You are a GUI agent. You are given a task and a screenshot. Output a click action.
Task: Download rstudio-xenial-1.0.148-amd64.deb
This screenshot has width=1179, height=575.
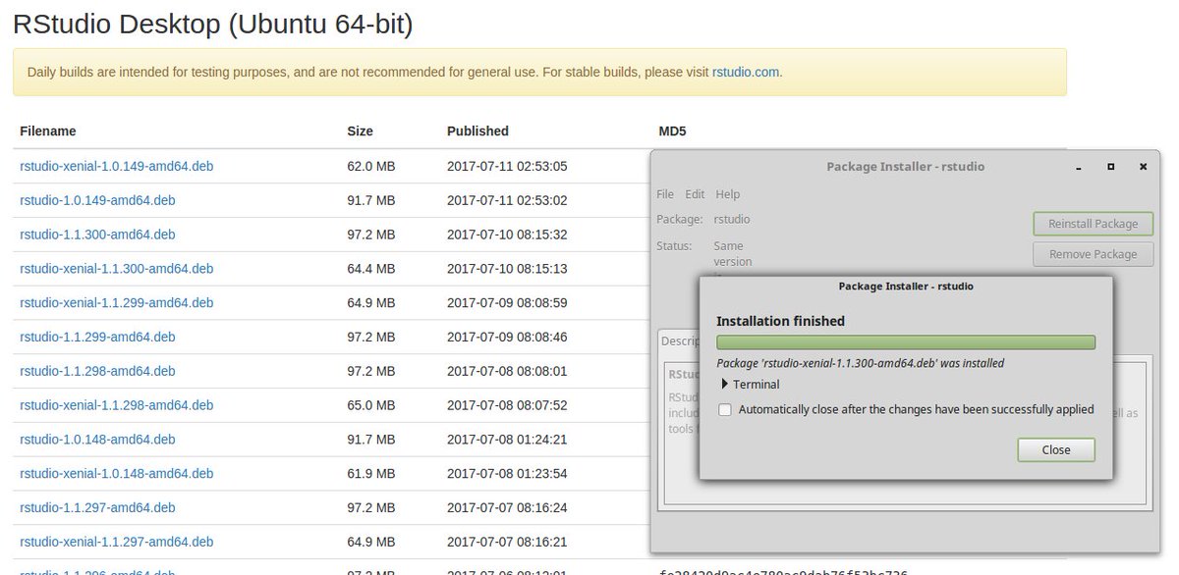[x=117, y=473]
